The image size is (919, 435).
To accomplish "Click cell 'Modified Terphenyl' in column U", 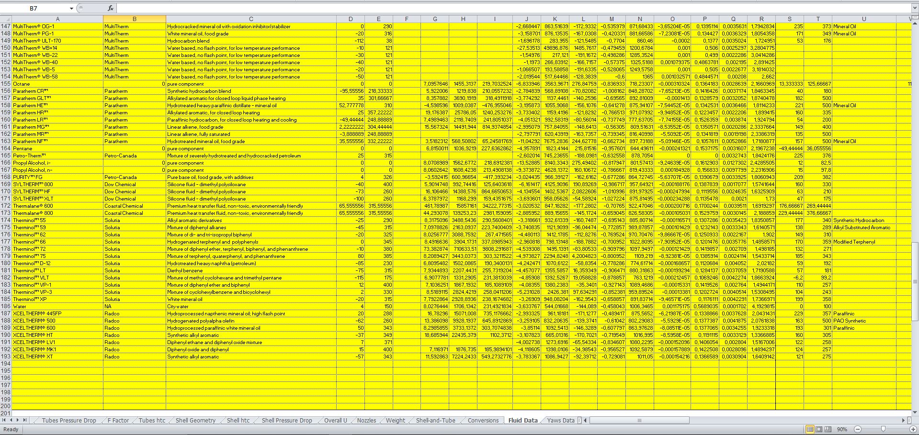I will [863, 242].
